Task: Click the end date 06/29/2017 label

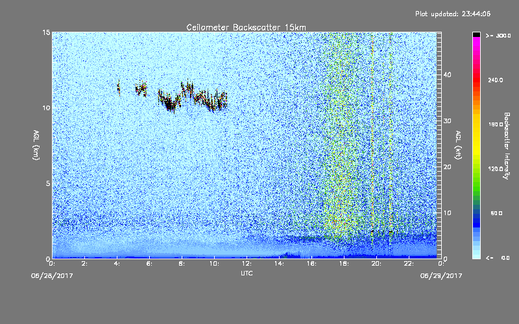Action: point(441,276)
